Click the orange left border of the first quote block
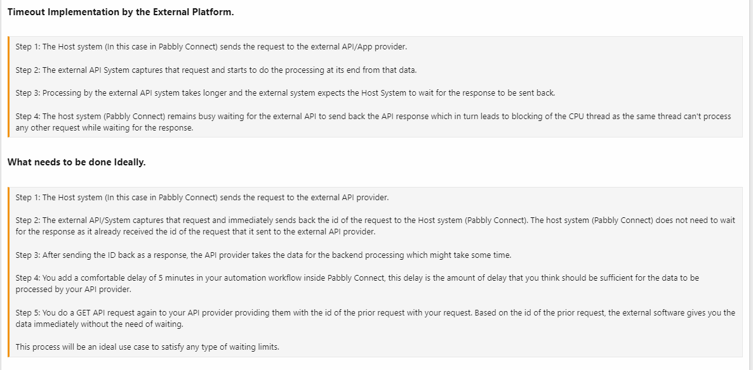This screenshot has height=370, width=753. pos(10,87)
